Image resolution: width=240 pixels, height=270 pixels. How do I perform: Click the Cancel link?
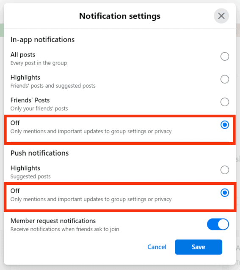(x=157, y=247)
